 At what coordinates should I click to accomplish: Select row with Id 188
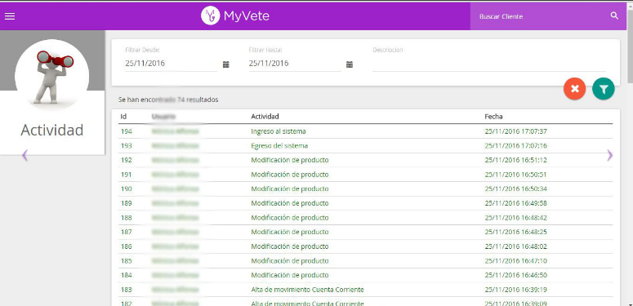click(365, 218)
